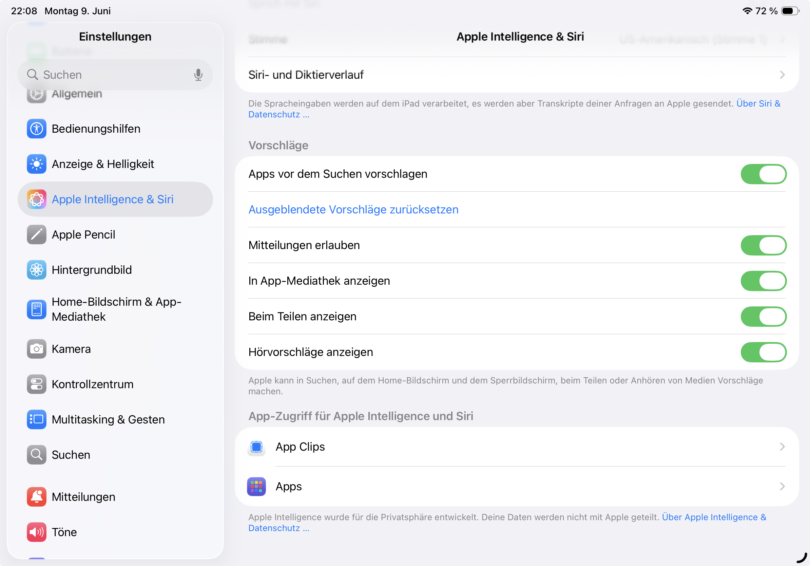Tap the Töne speaker icon
Image resolution: width=810 pixels, height=566 pixels.
point(36,532)
